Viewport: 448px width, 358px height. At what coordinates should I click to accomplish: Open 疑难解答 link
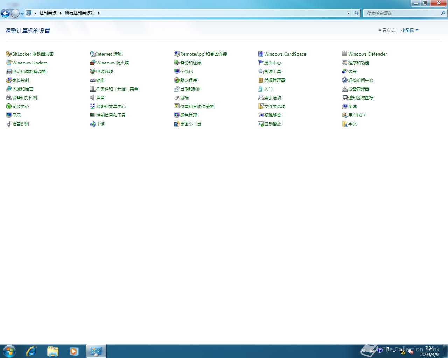click(273, 115)
